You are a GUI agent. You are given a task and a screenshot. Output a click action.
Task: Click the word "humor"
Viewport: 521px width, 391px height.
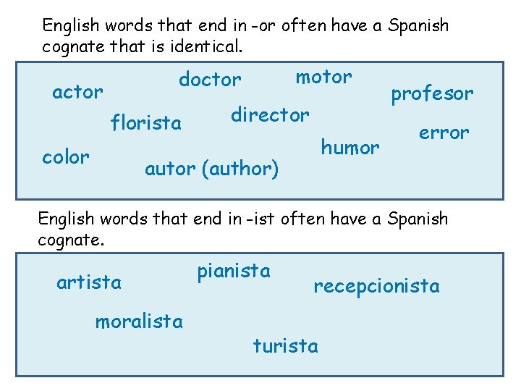pyautogui.click(x=350, y=148)
